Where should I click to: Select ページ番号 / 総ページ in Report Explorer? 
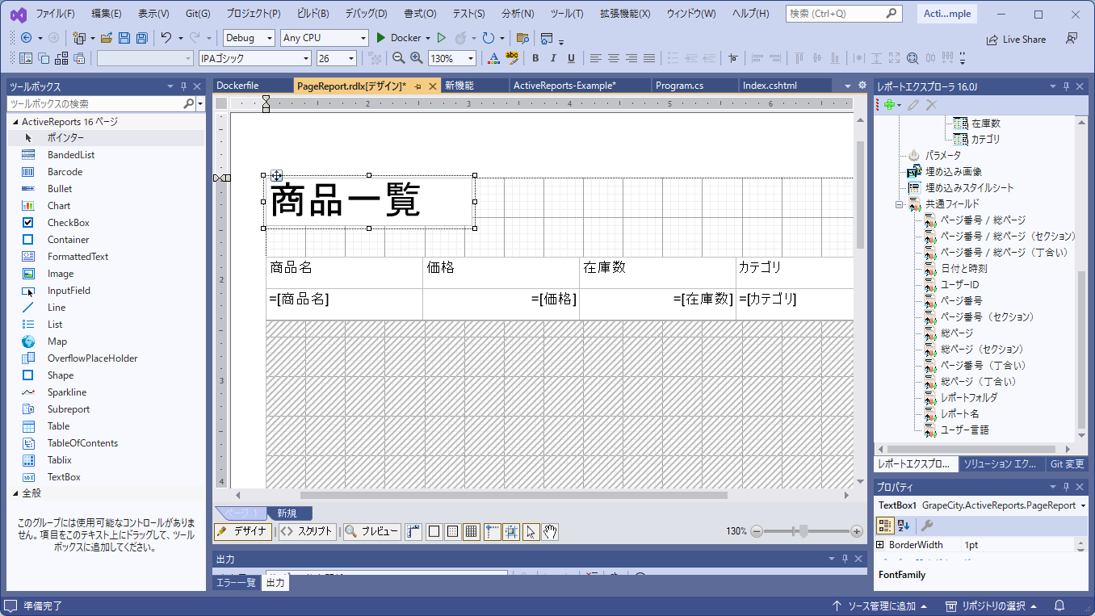(983, 220)
